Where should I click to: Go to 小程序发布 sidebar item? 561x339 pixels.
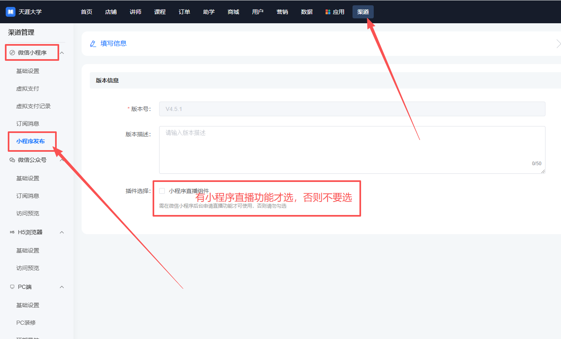pyautogui.click(x=31, y=141)
